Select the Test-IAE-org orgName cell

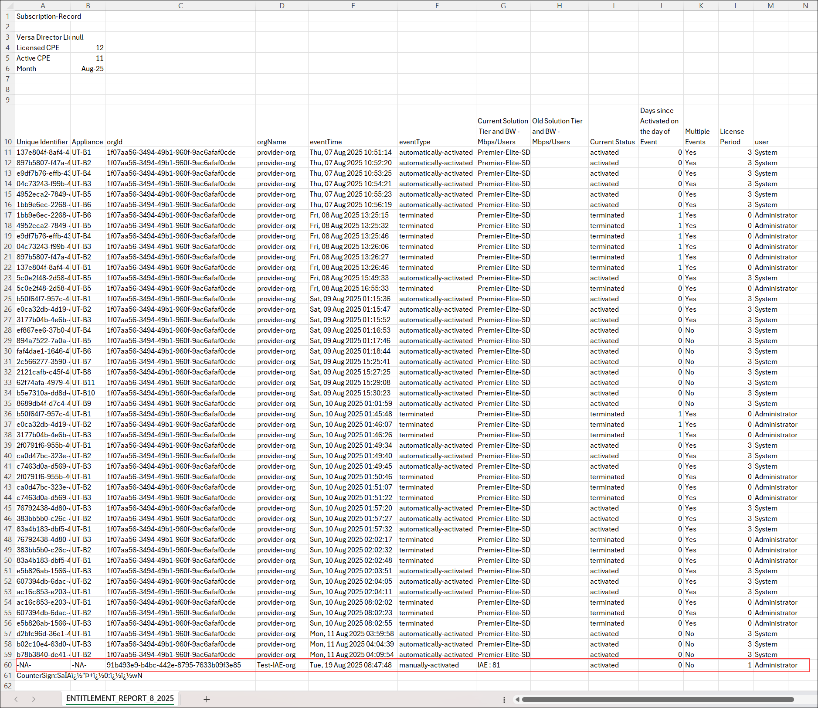tap(282, 665)
